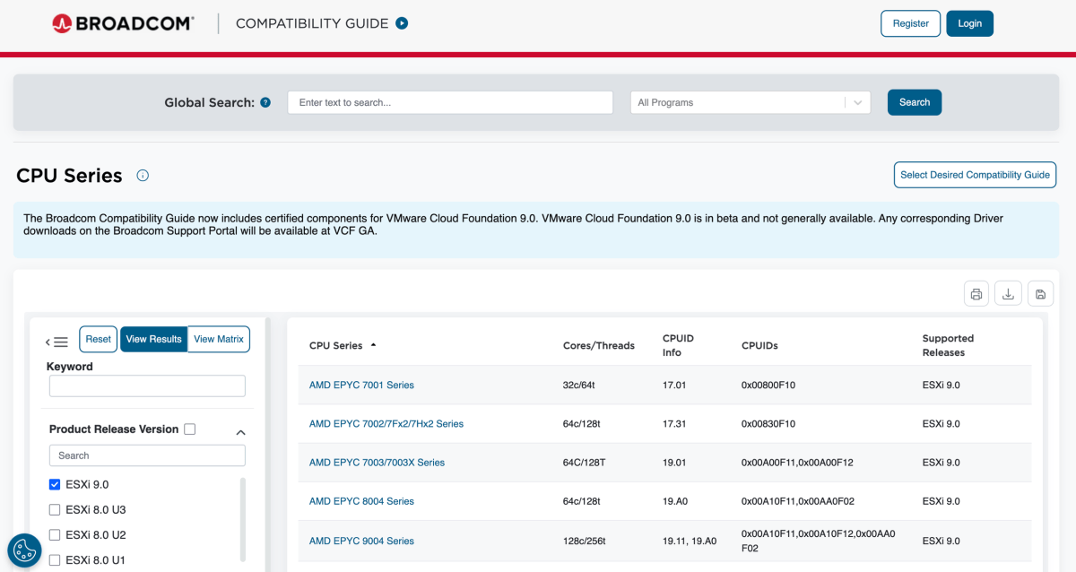This screenshot has height=572, width=1076.
Task: Select the 17.31 CPUID Info cell
Action: click(x=674, y=424)
